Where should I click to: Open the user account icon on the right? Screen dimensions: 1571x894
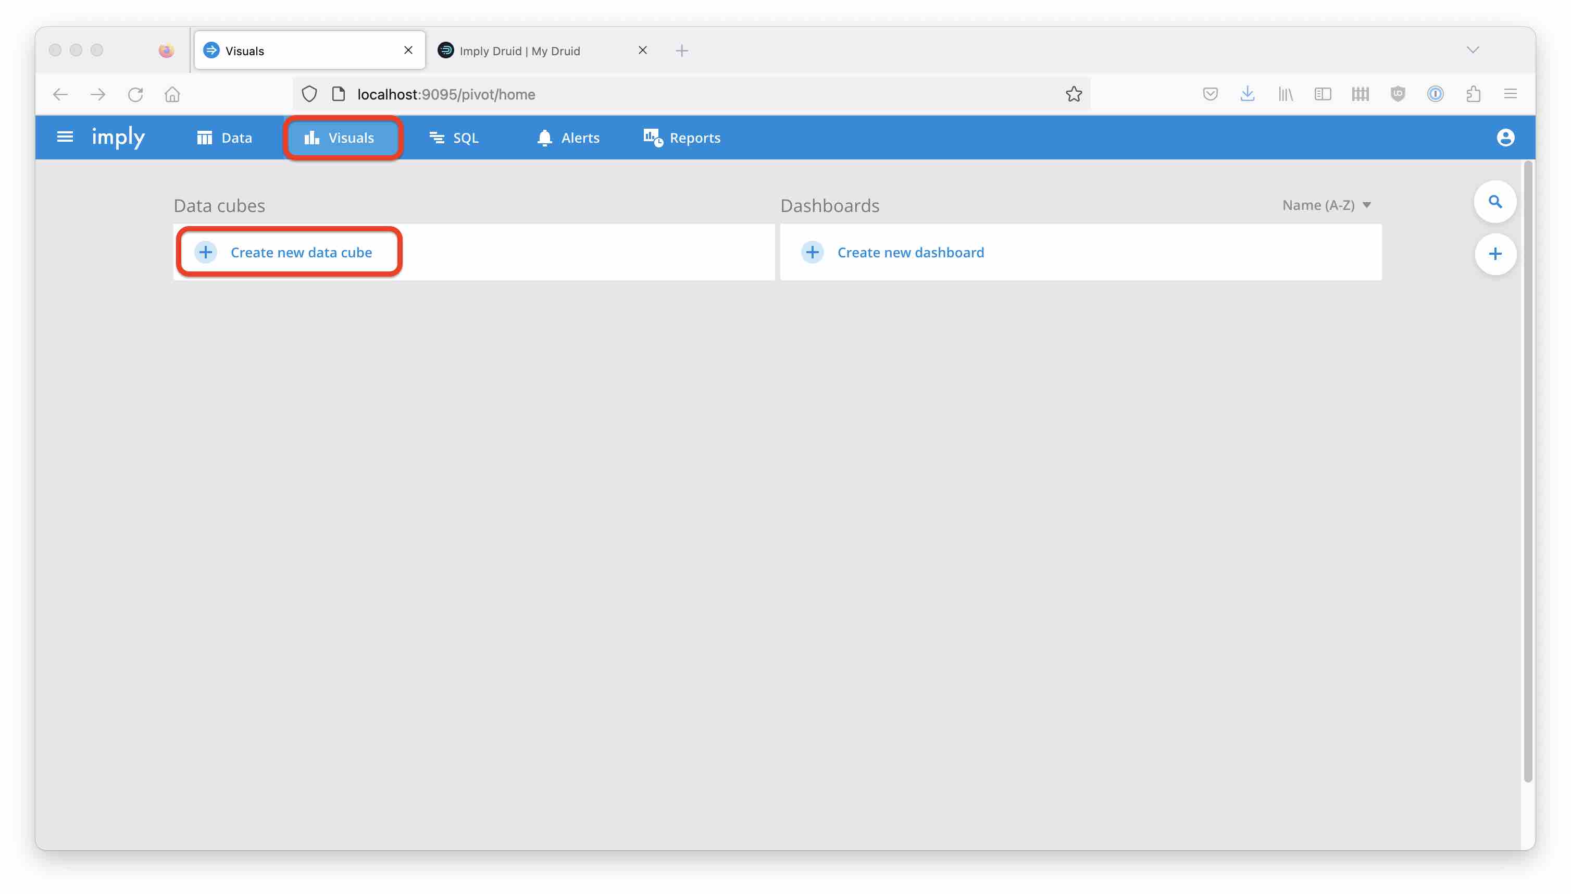[1506, 138]
